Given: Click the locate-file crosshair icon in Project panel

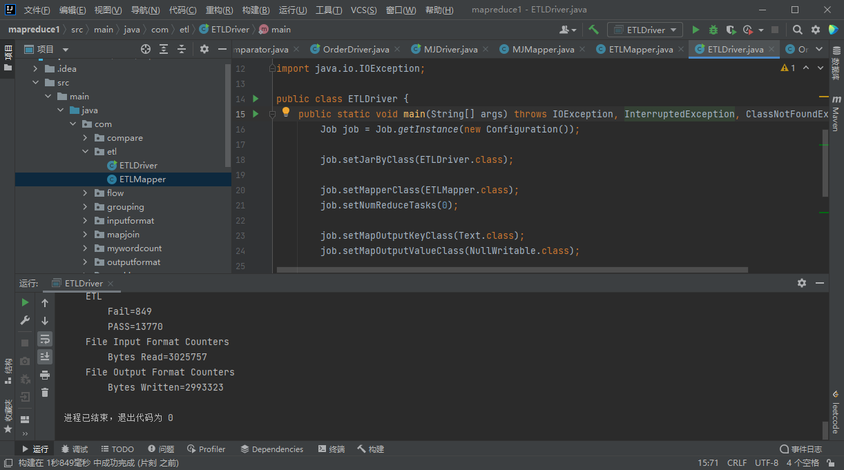Looking at the screenshot, I should coord(146,49).
